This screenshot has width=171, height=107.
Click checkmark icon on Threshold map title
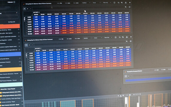pyautogui.click(x=125, y=72)
